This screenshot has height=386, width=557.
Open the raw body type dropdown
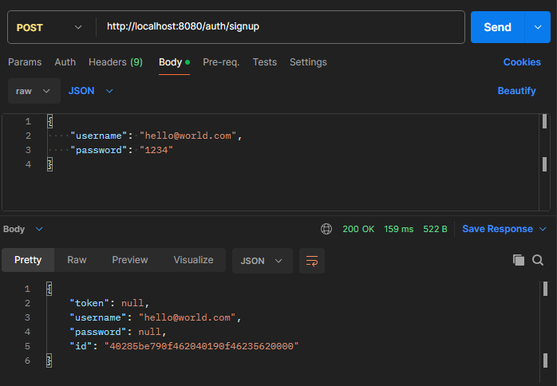[x=34, y=91]
